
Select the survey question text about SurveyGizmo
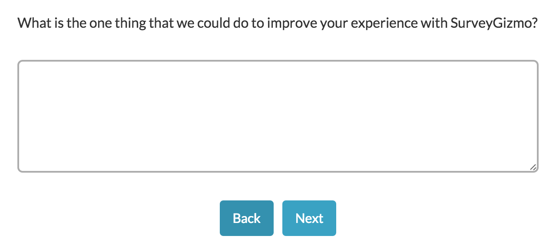(x=278, y=23)
